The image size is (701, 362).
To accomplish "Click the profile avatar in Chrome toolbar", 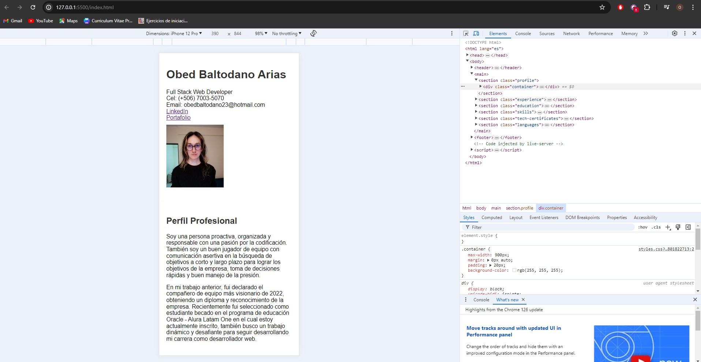I will pos(679,7).
